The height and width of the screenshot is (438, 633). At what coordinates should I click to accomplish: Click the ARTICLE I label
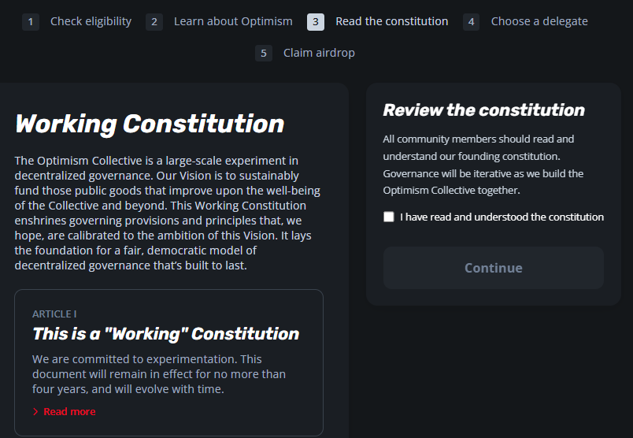point(54,314)
